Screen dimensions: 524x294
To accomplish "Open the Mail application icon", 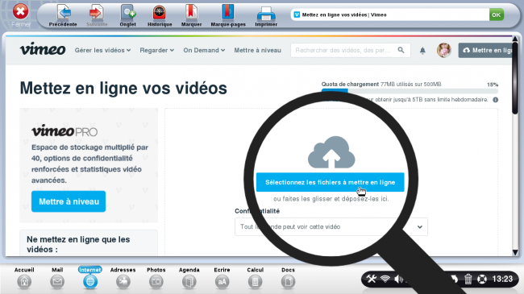I will click(57, 282).
